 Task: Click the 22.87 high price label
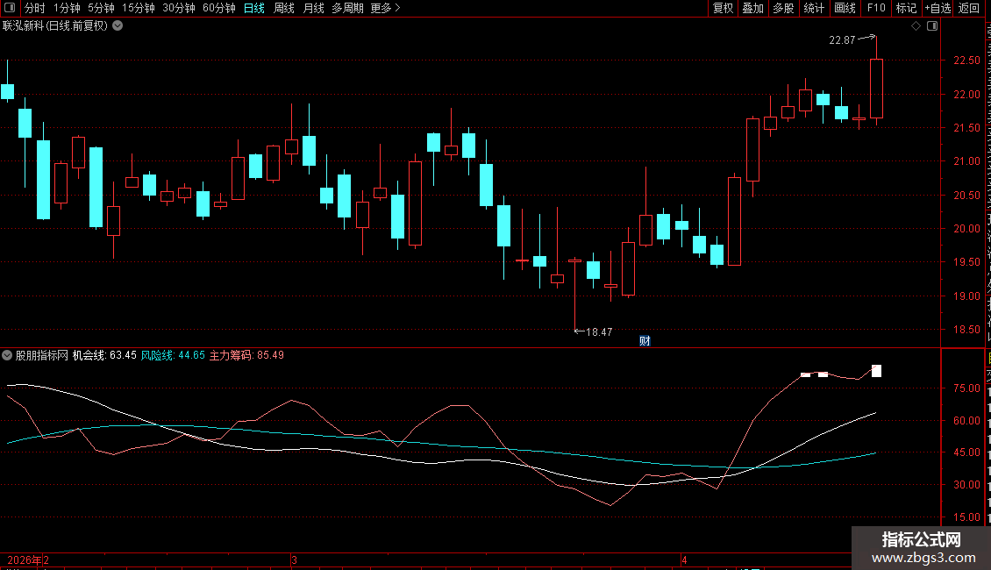click(842, 39)
